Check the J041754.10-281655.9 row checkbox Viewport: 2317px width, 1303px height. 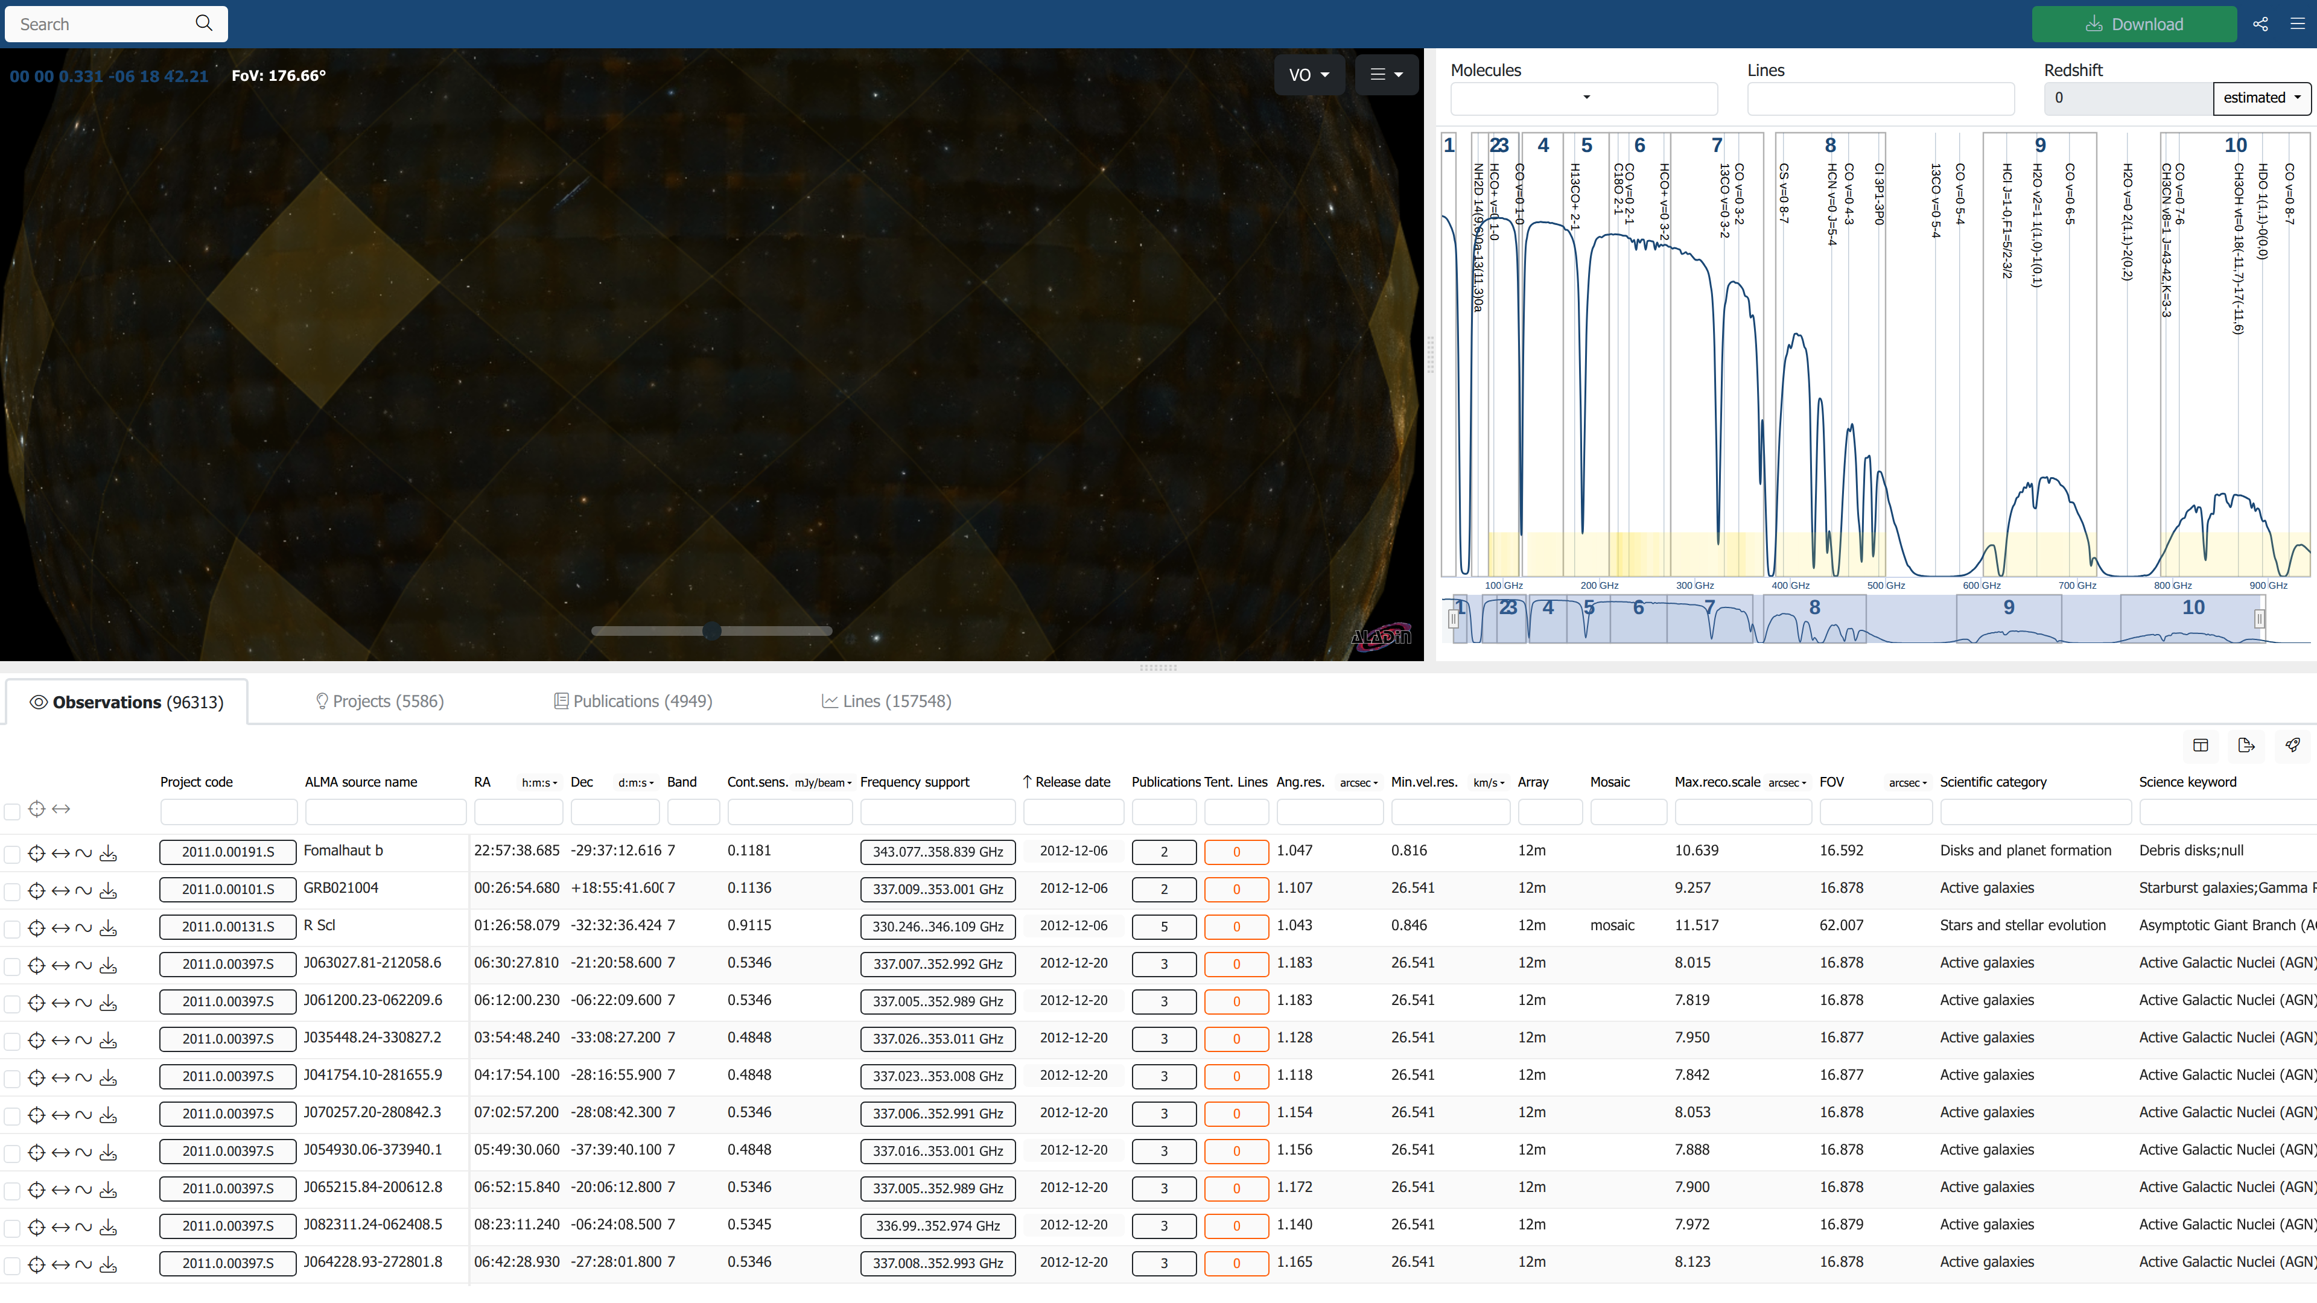(11, 1080)
